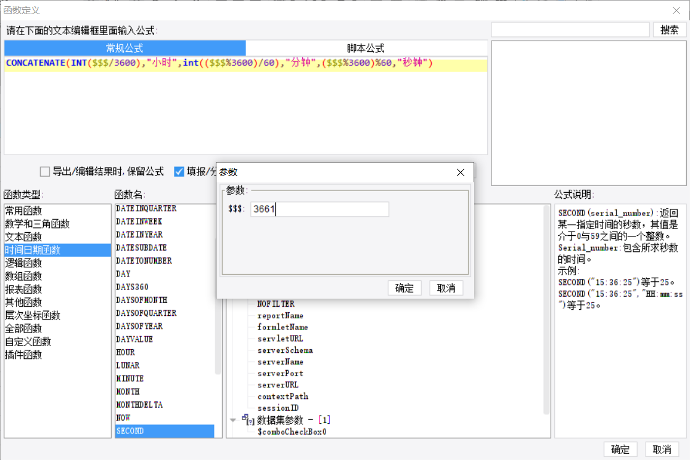Select 报表函数 category
This screenshot has height=460, width=690.
(57, 289)
